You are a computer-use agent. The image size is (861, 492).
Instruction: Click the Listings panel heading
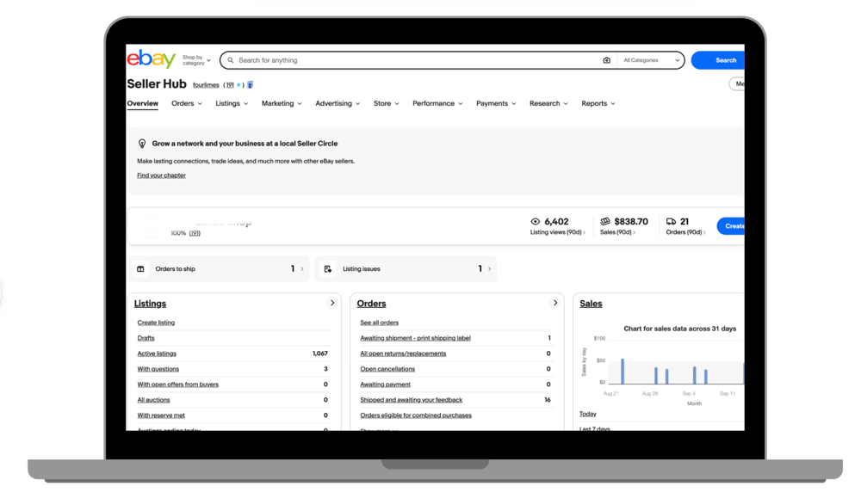(150, 304)
